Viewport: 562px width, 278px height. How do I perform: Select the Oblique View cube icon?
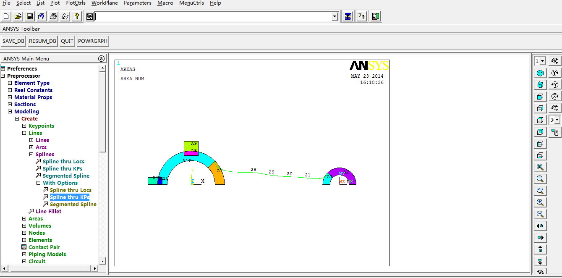[540, 85]
